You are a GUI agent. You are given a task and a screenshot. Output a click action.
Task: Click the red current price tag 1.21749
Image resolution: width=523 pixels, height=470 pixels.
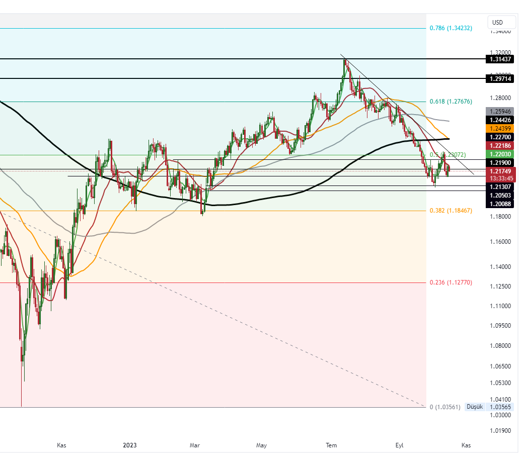point(500,171)
